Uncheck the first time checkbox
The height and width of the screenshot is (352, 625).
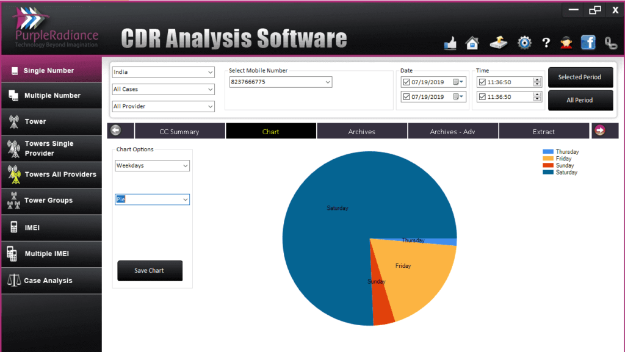coord(482,82)
